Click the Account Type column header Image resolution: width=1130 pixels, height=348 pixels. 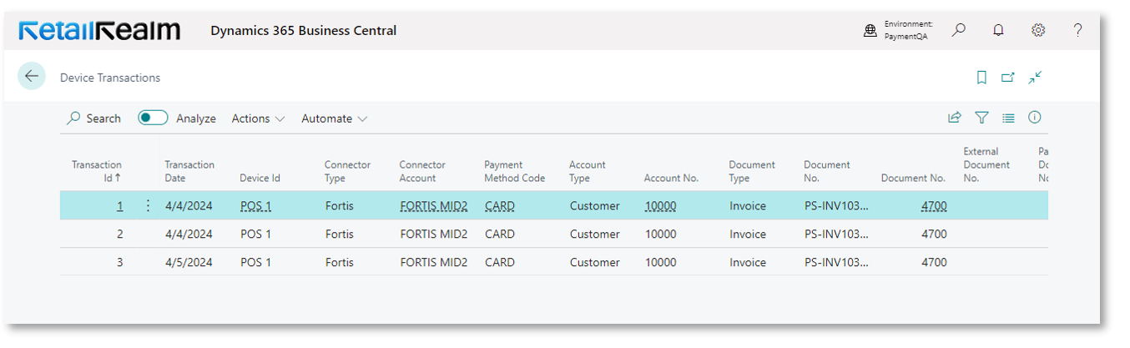(588, 171)
